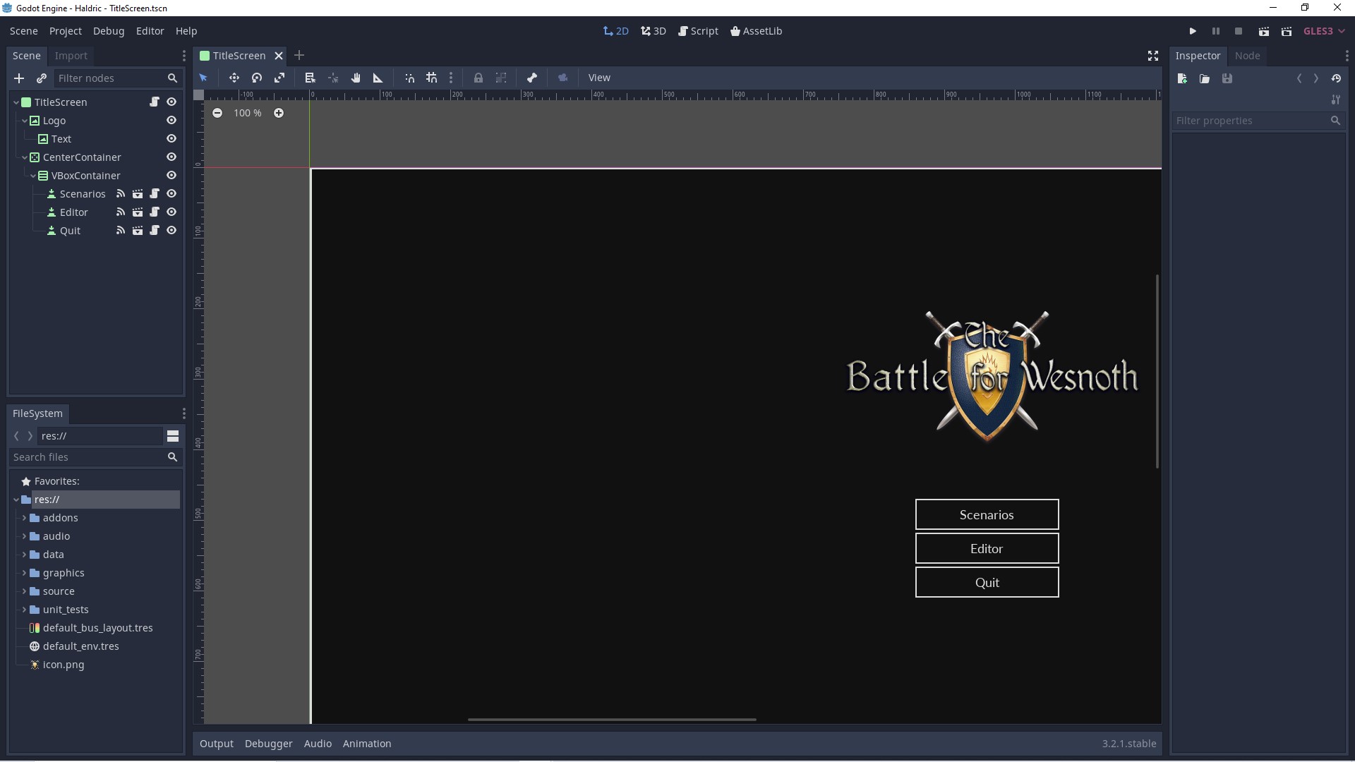This screenshot has width=1355, height=762.
Task: Reset zoom at 100 %
Action: coord(248,113)
